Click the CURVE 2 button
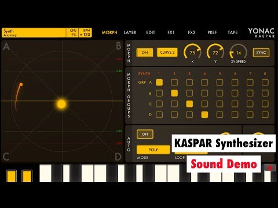 tap(167, 53)
